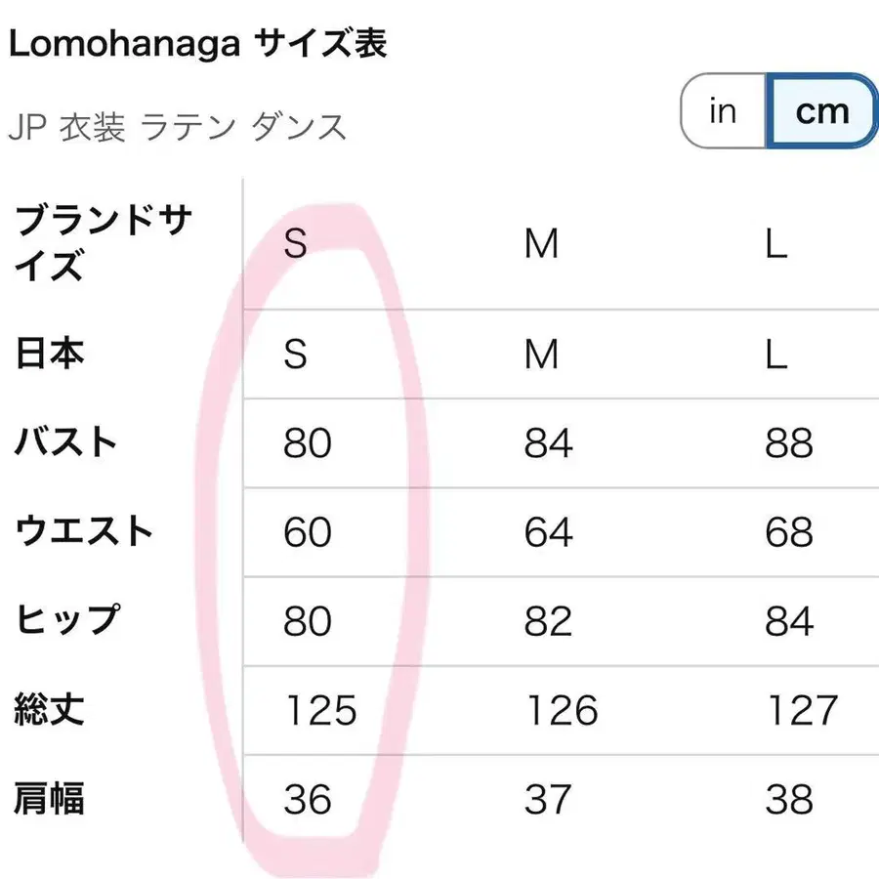Screen dimensions: 879x879
Task: Select the cm unit option
Action: (x=822, y=111)
